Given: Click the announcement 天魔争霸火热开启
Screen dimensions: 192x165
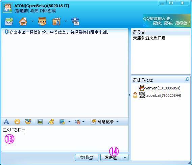Looking at the screenshot, I should (149, 38).
